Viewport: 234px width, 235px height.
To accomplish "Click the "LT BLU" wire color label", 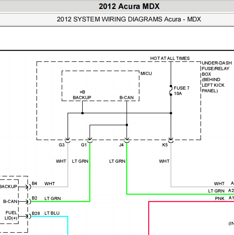I will click(x=52, y=213).
